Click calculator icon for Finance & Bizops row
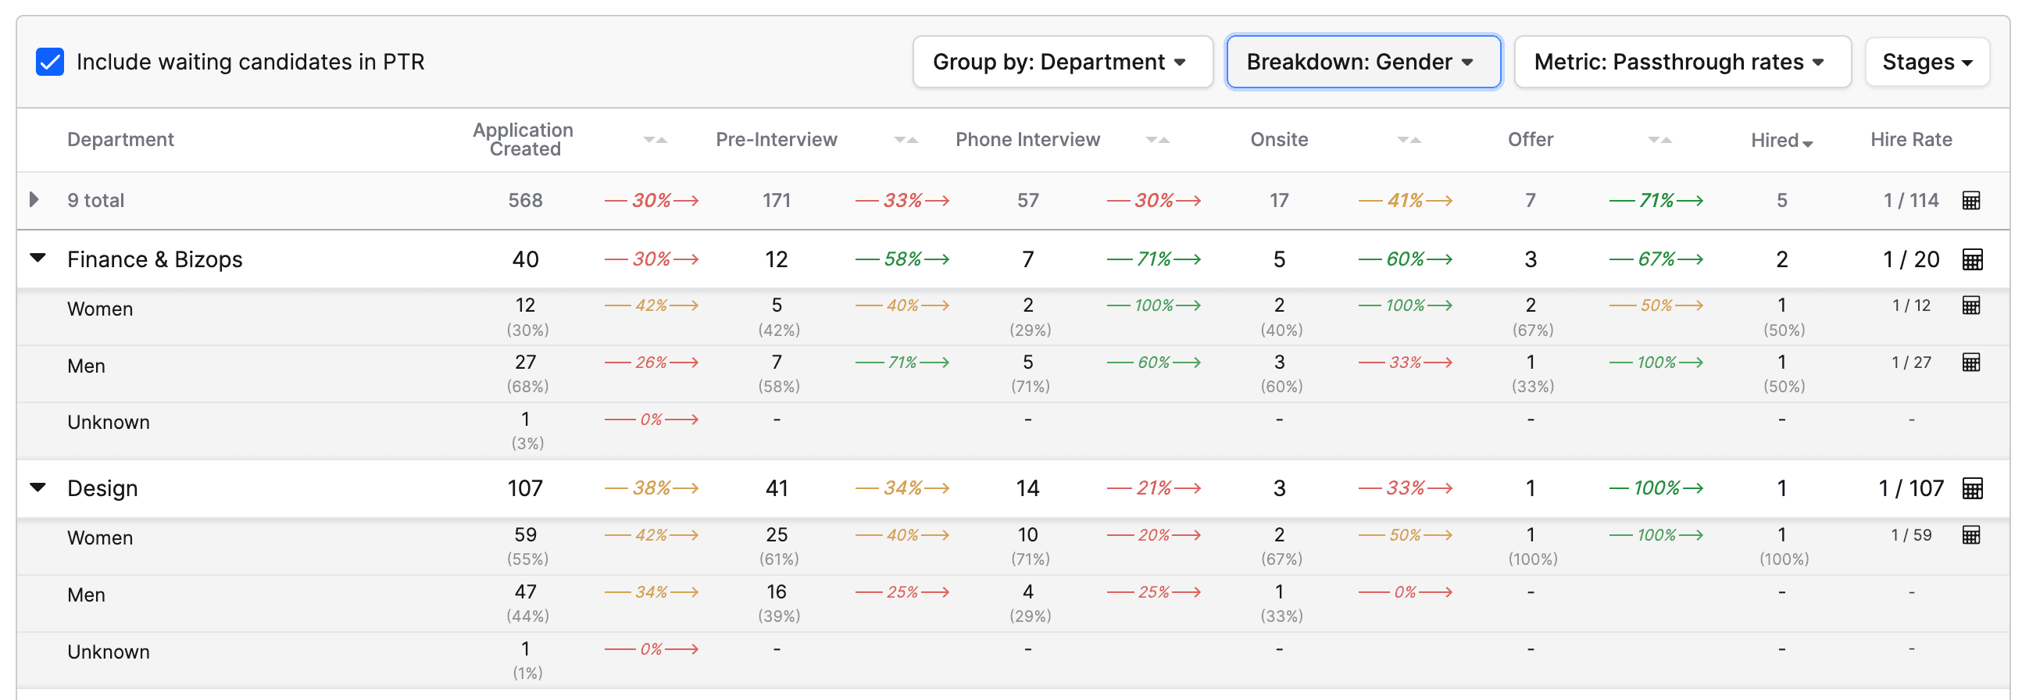 [1972, 259]
